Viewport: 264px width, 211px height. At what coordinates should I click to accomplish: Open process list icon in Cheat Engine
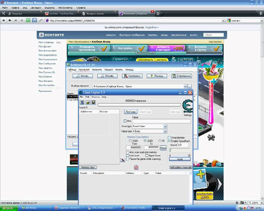82,103
